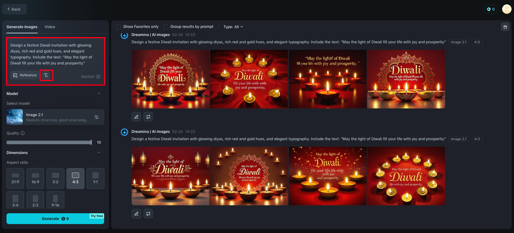This screenshot has height=233, width=514.
Task: Click second result's prompt text
Action: point(289,139)
